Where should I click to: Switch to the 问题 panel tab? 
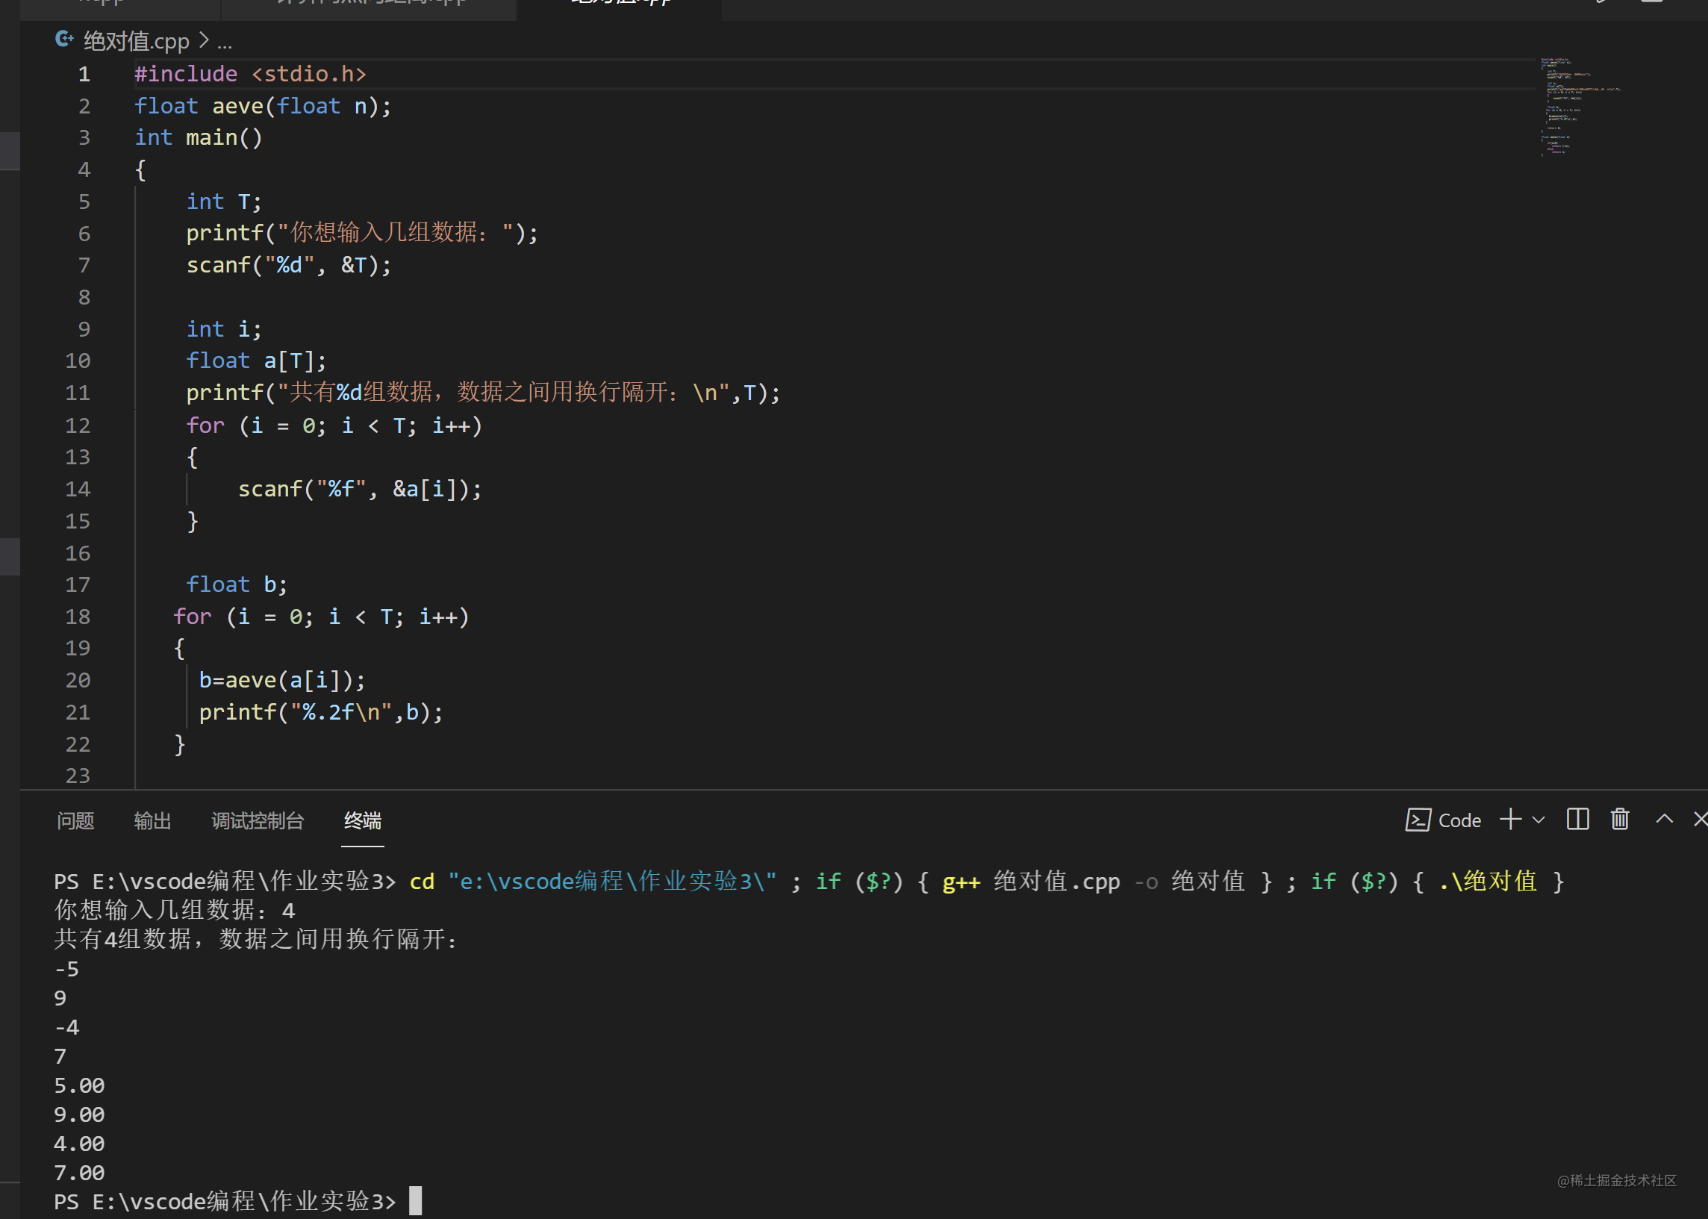(x=76, y=820)
